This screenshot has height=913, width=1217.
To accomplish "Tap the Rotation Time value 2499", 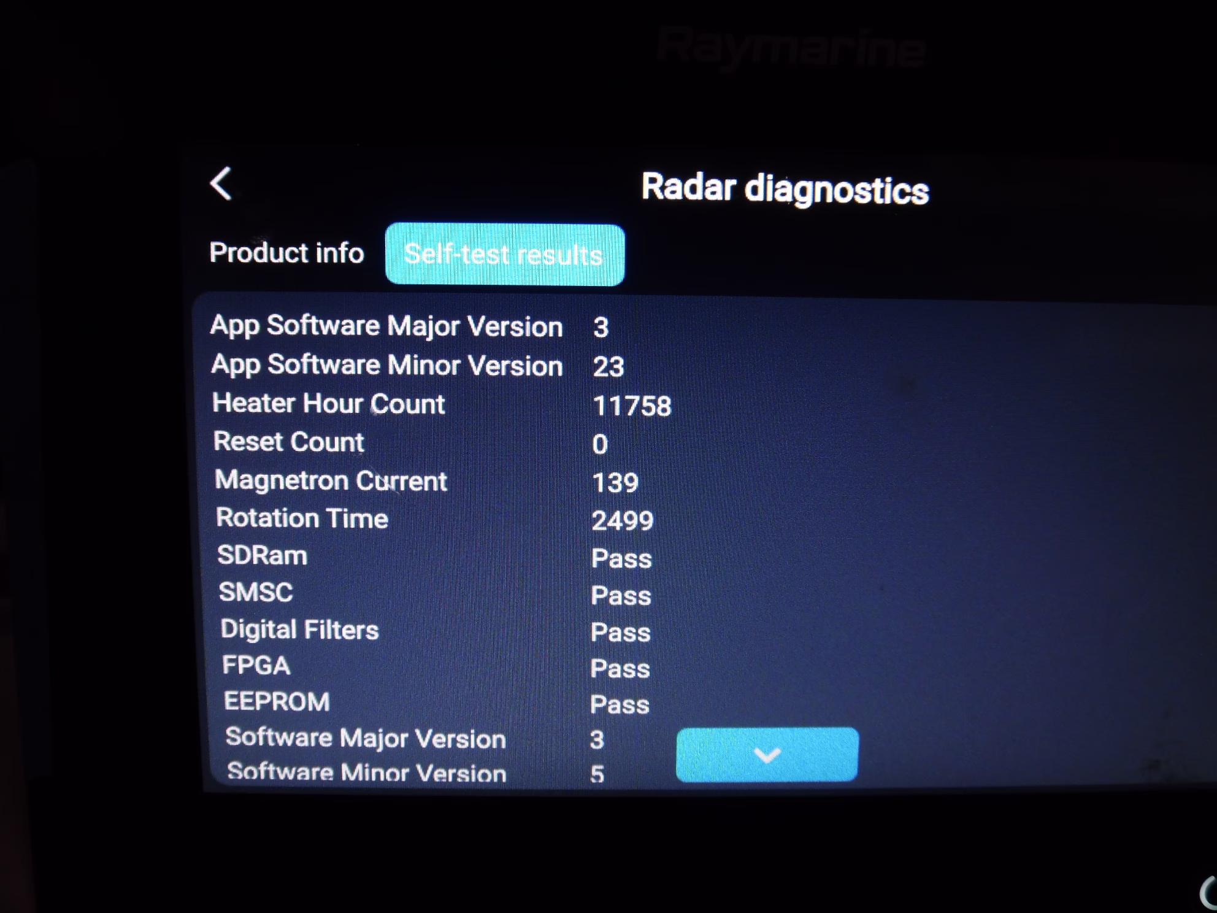I will (x=622, y=521).
